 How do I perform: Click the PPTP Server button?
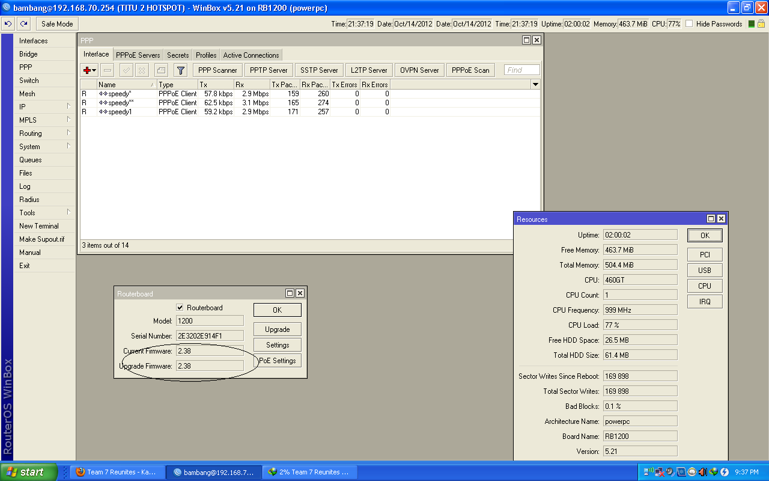(269, 70)
